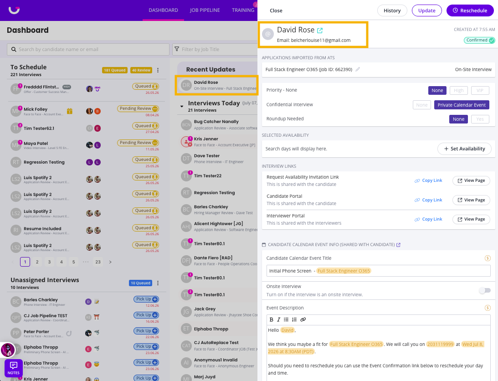
Task: Click the Update button
Action: click(426, 10)
